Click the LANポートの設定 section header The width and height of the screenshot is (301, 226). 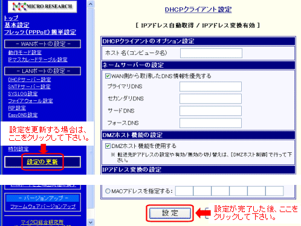[42, 71]
